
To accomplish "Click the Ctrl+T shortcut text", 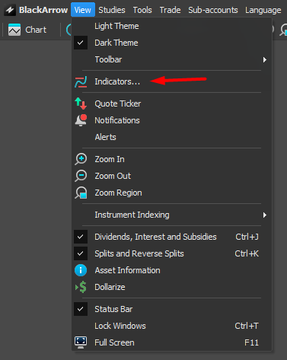I will pyautogui.click(x=247, y=326).
